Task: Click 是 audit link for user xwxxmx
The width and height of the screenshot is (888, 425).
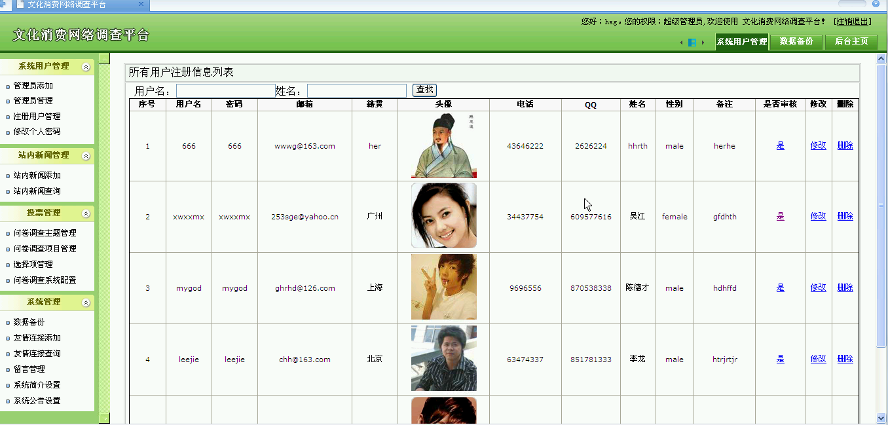Action: pos(780,216)
